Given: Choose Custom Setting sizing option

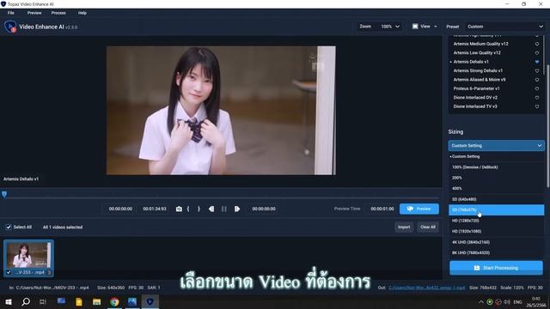Looking at the screenshot, I should pyautogui.click(x=497, y=156).
